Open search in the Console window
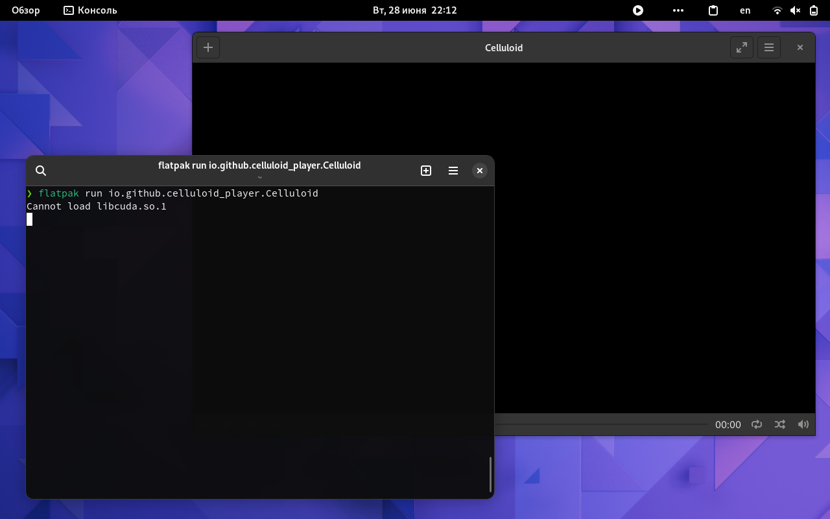The height and width of the screenshot is (519, 830). (41, 170)
